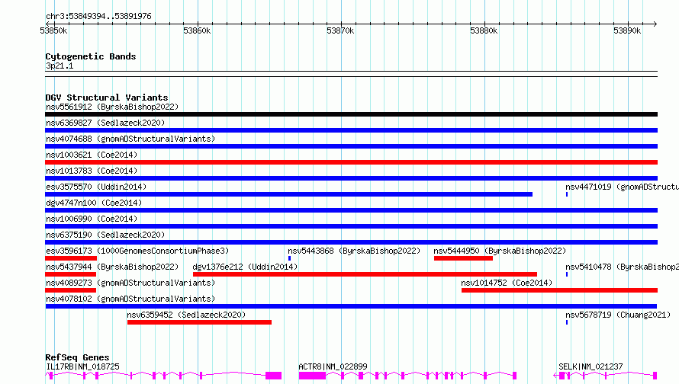
Task: Click the tiny blue mark under nsv4471019
Action: pos(567,194)
